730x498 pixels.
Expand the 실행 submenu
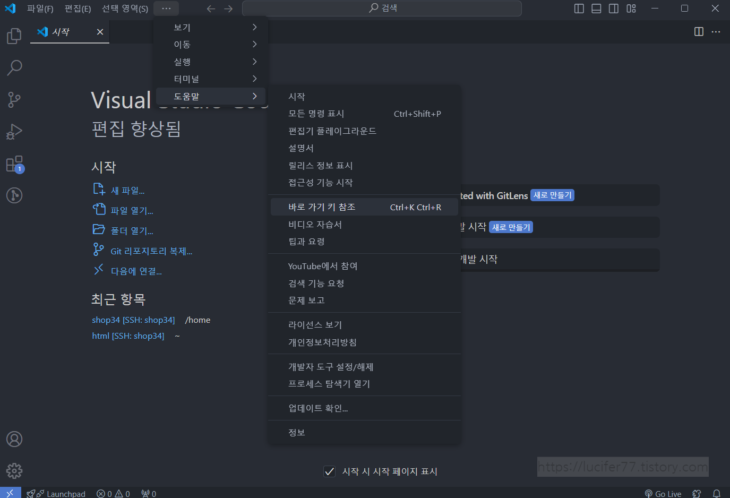[211, 62]
